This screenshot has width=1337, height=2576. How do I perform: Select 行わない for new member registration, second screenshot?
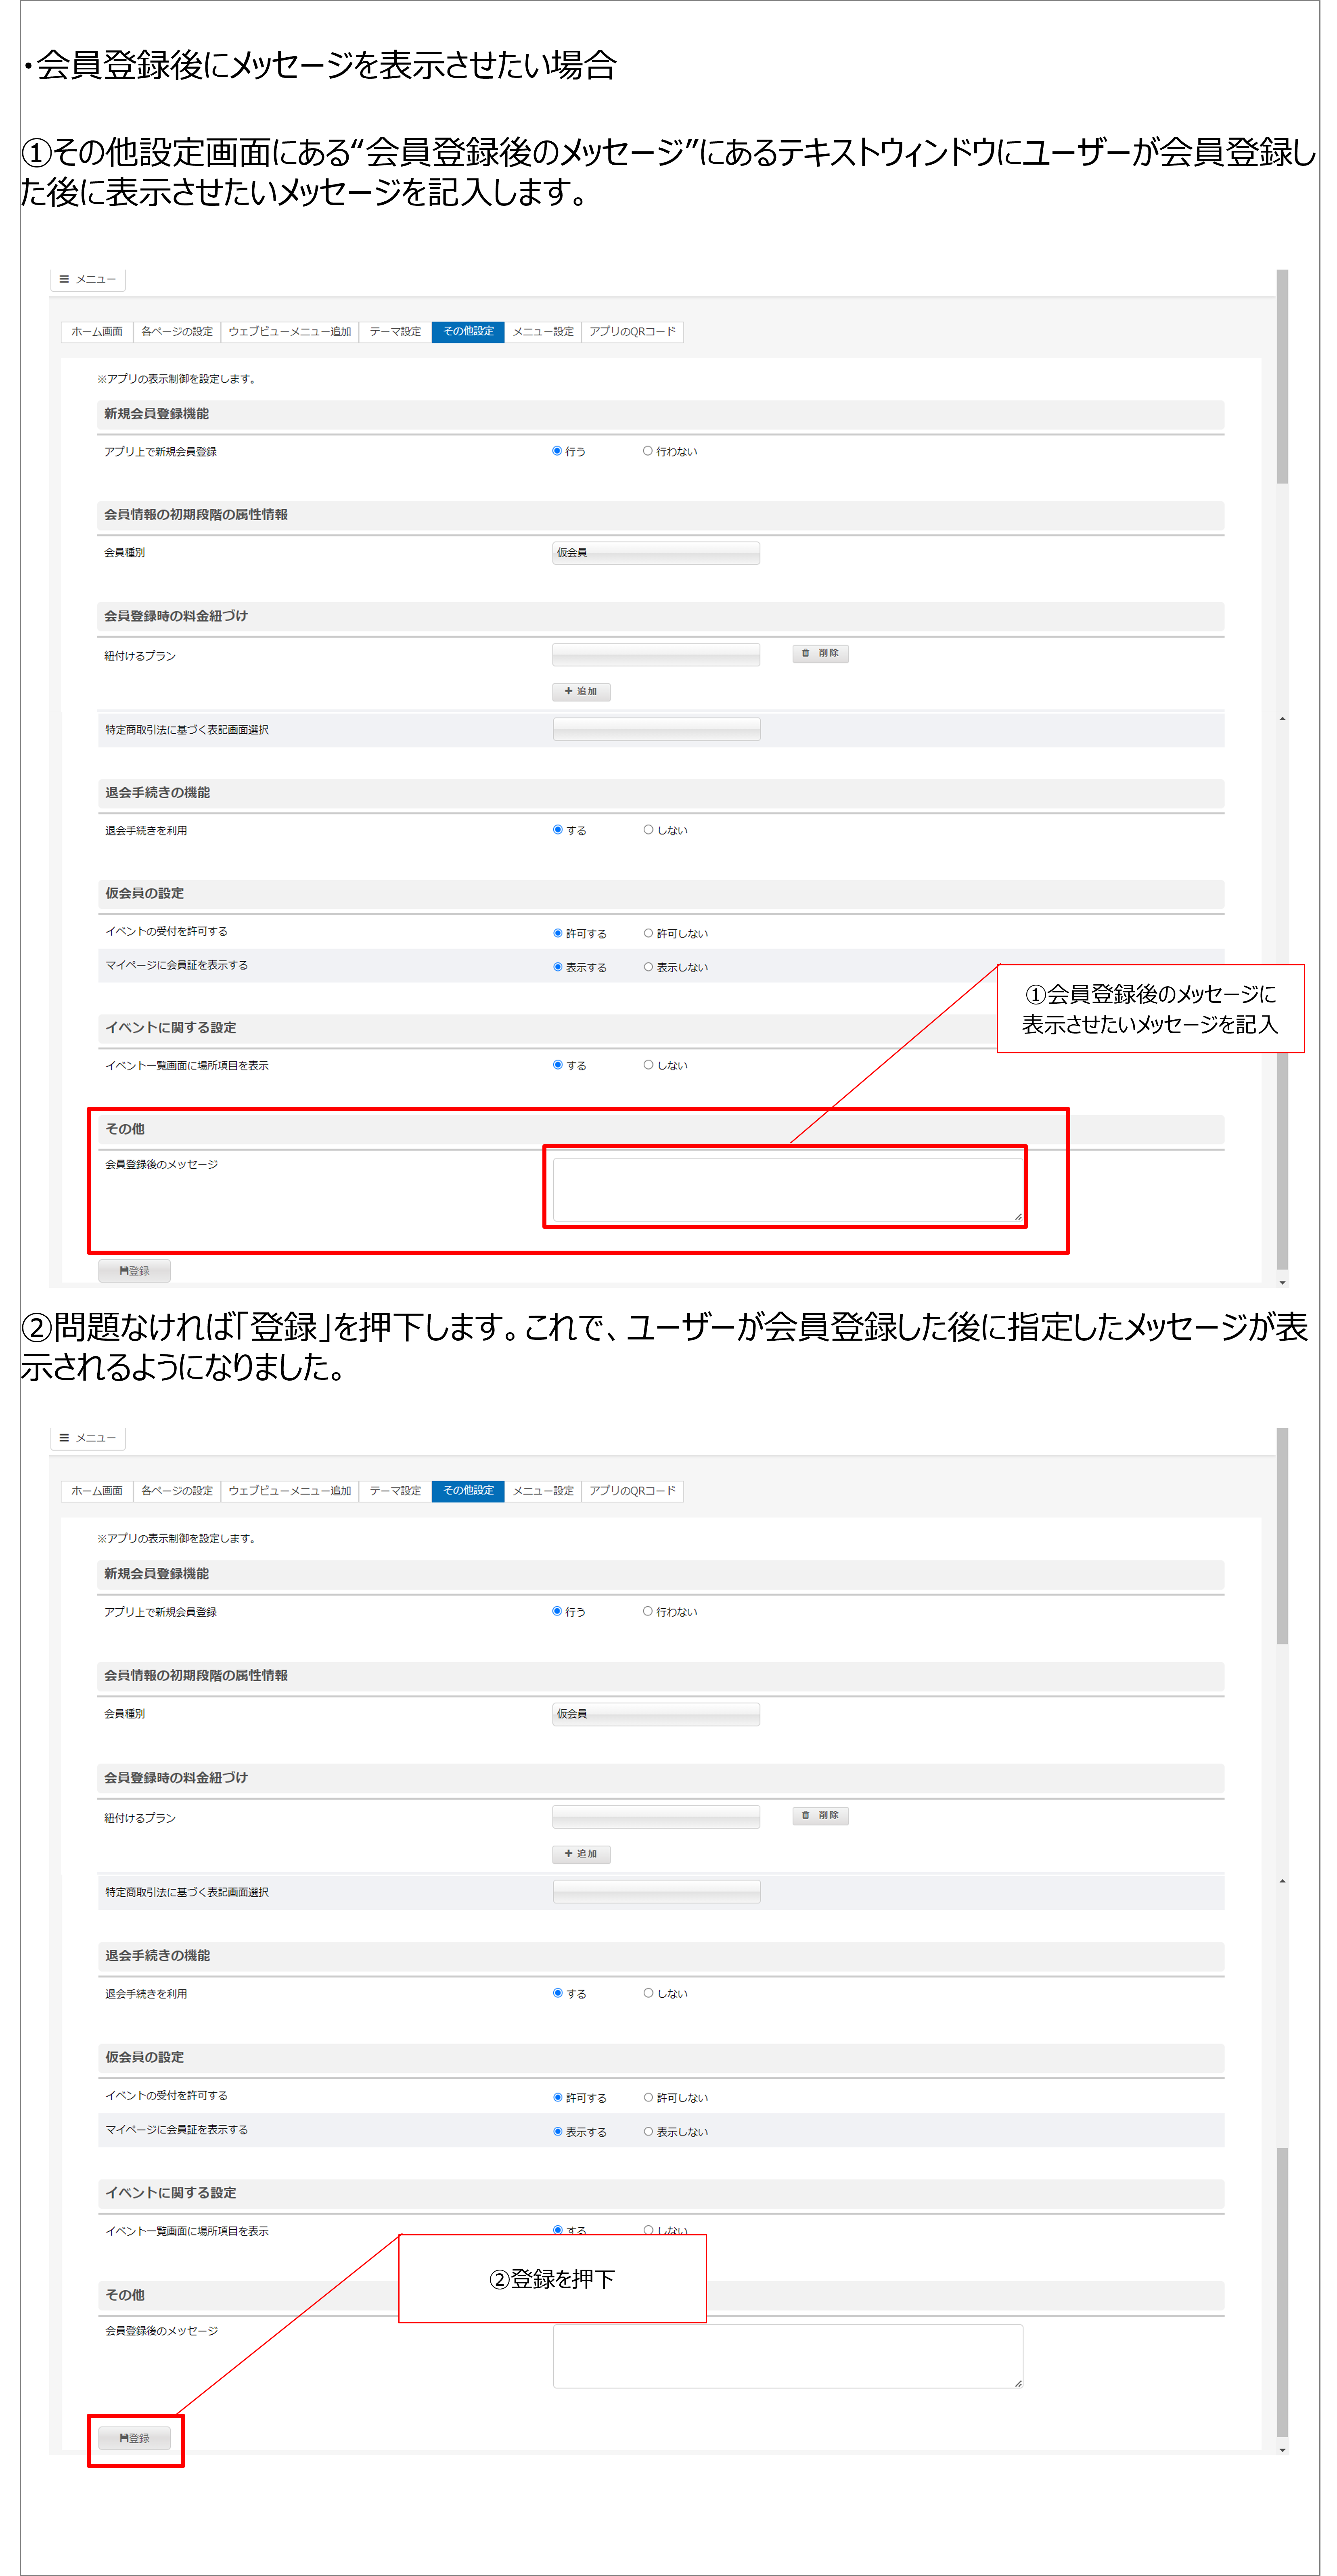[648, 1611]
